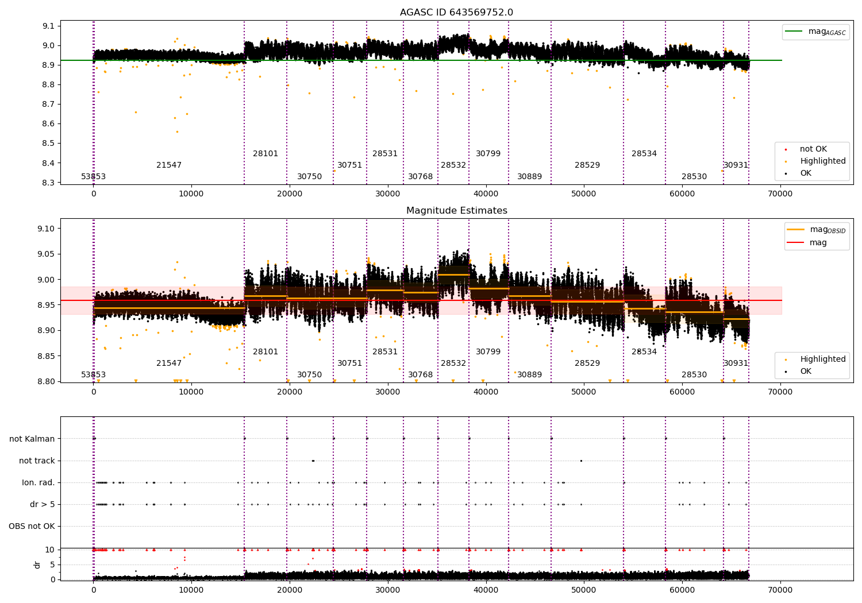Screen dimensions: 862x603
Task: Click the 8.80 y-axis tick label
Action: 47,381
